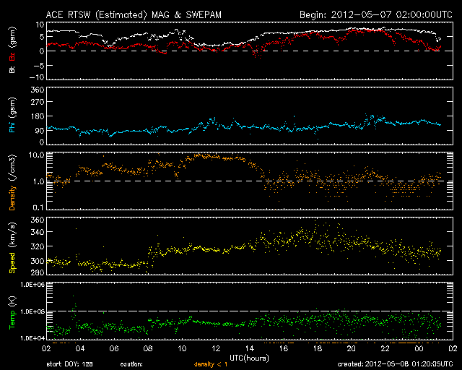Select the "22" hour tick label

coord(385,349)
